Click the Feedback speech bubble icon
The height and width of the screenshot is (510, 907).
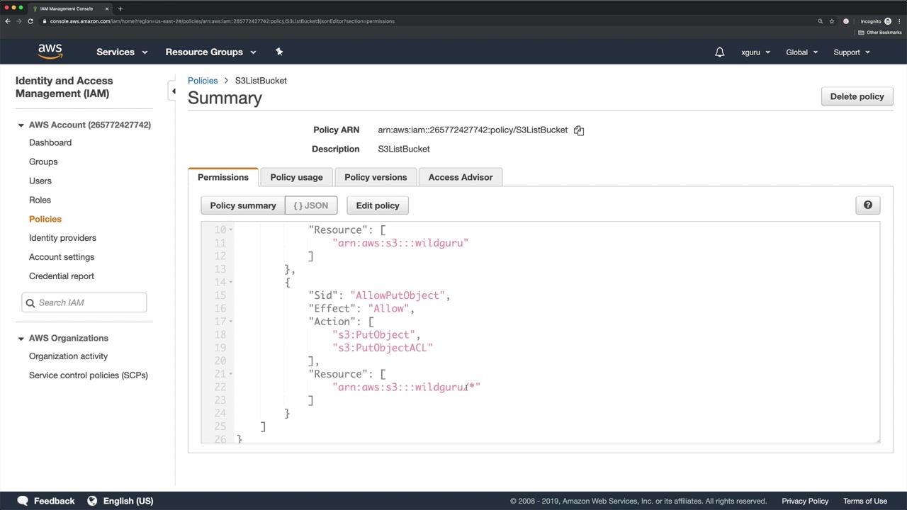(x=23, y=501)
